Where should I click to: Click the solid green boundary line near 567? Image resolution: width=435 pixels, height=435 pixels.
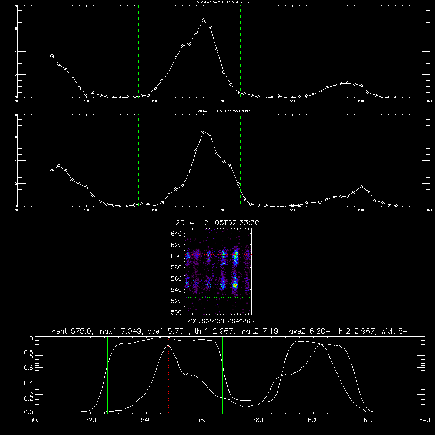click(x=222, y=375)
